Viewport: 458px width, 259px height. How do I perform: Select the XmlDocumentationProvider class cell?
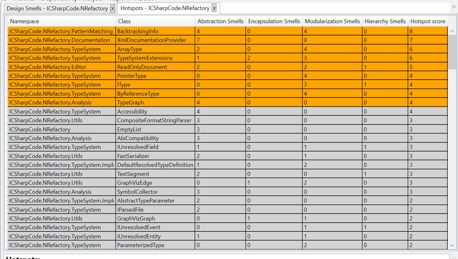155,40
